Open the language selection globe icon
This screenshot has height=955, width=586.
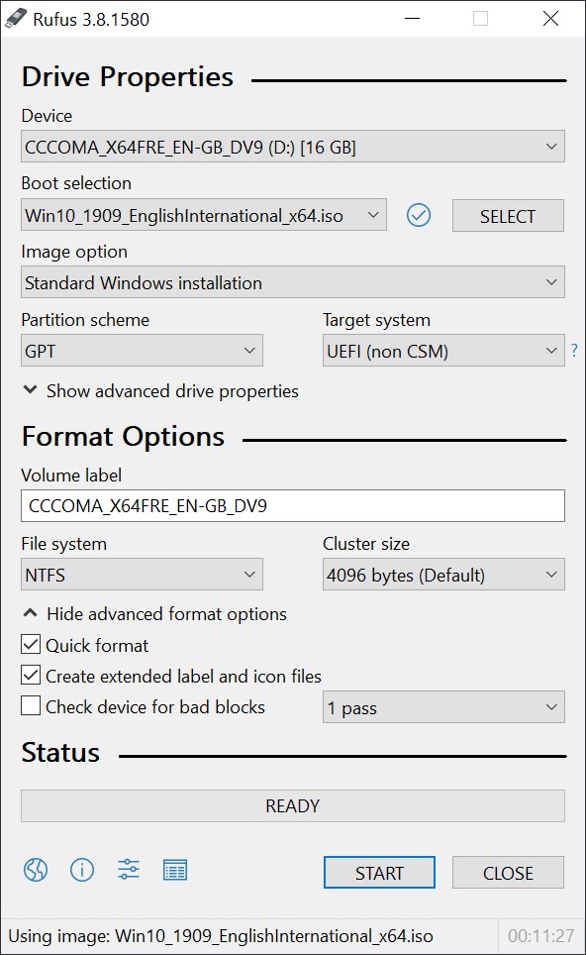pos(36,871)
